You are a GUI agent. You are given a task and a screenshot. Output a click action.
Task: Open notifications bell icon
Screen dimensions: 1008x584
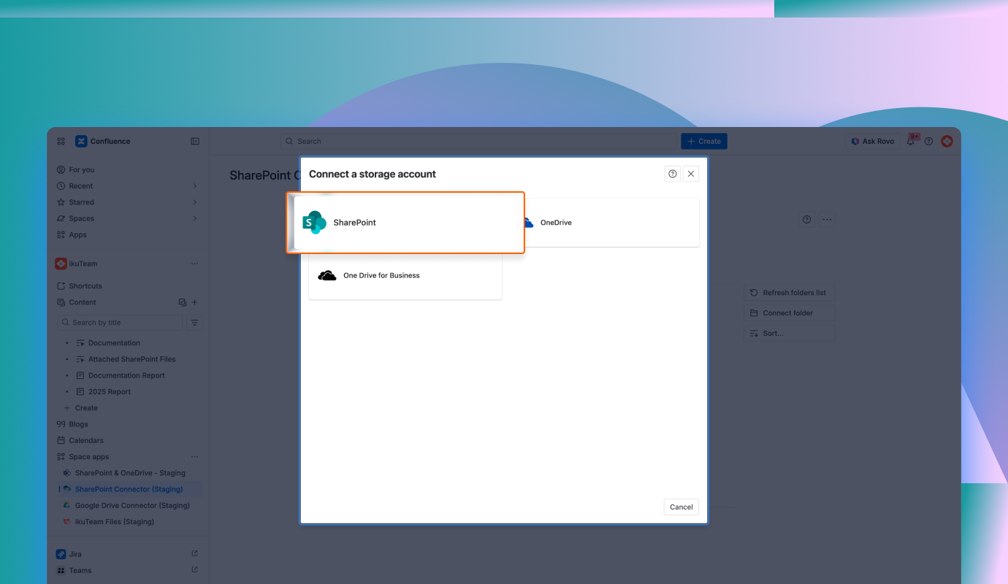[911, 142]
